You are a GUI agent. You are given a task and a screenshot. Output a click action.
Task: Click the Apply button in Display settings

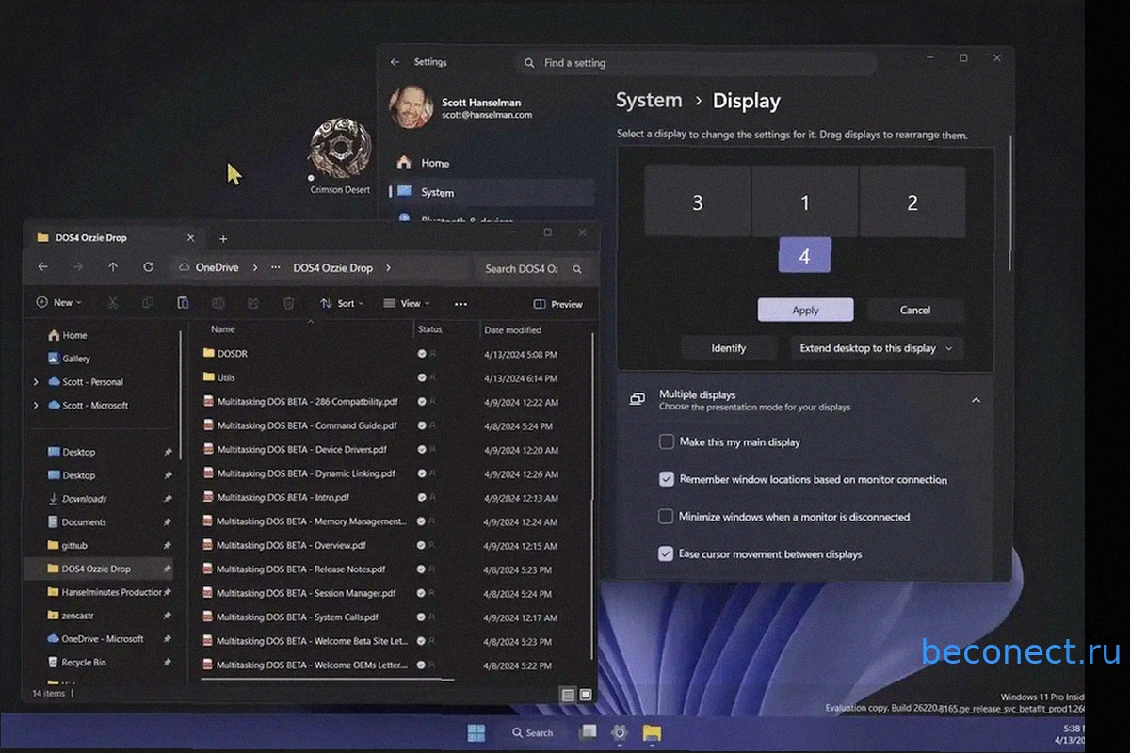(x=805, y=311)
